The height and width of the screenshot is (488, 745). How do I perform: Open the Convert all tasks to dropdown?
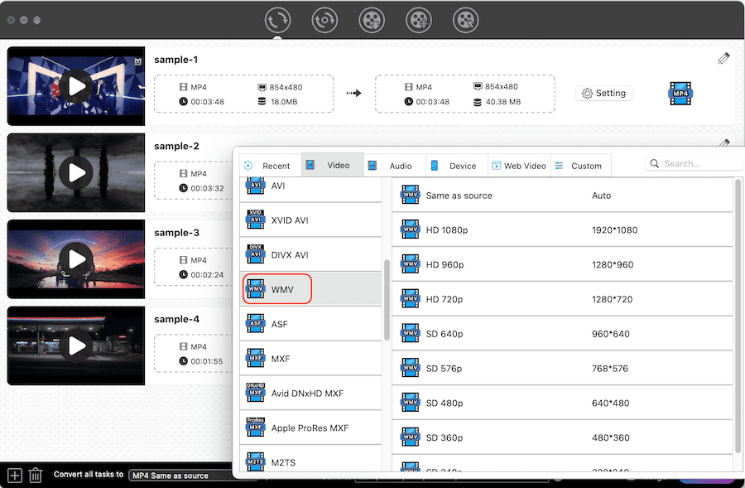click(x=182, y=476)
